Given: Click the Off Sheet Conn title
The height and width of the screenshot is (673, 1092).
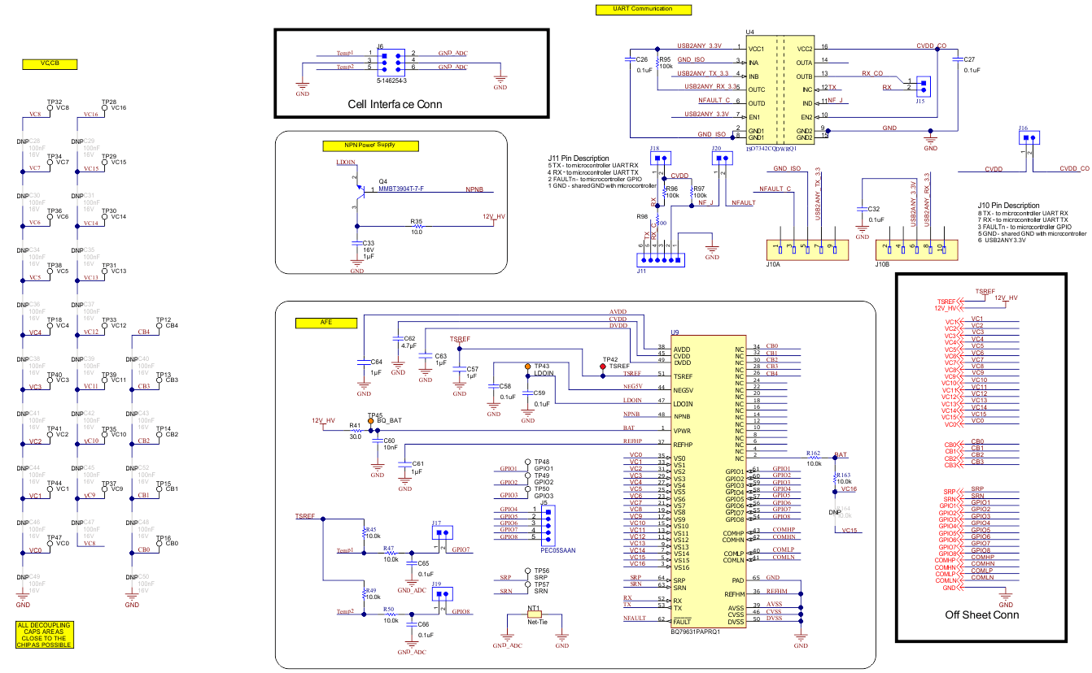Looking at the screenshot, I should pos(981,614).
